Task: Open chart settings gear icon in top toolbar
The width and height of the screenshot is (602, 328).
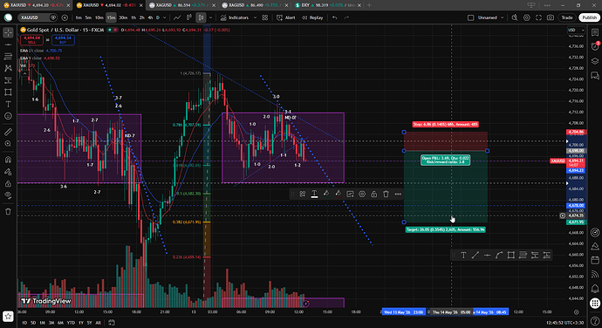Action: pyautogui.click(x=527, y=17)
